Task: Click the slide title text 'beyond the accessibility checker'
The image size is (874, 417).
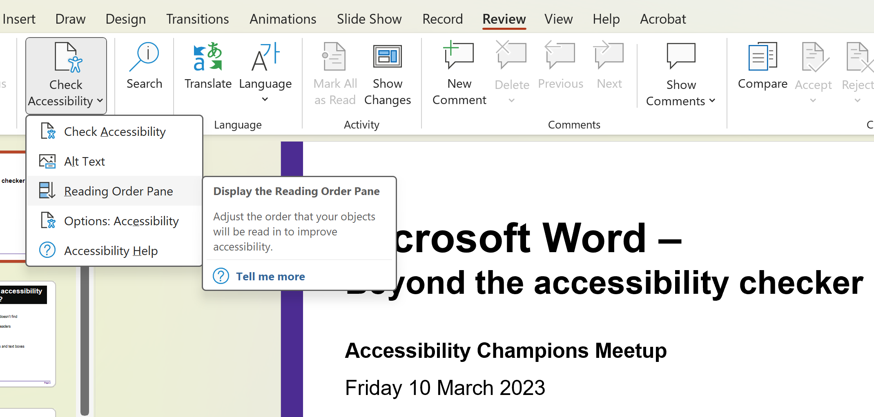Action: [x=604, y=283]
